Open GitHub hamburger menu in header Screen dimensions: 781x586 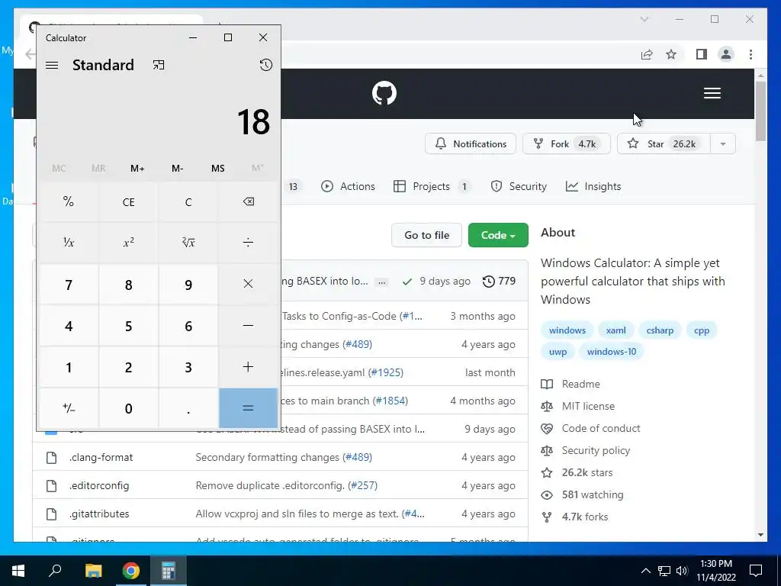coord(712,93)
